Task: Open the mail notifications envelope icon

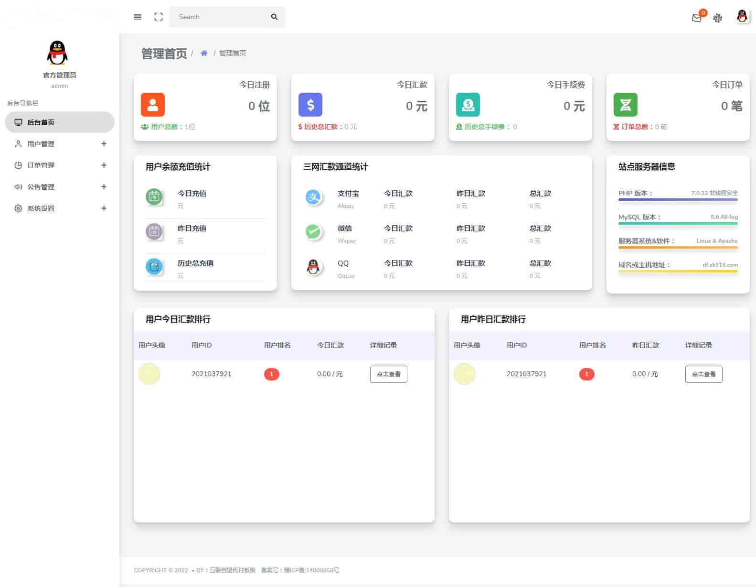Action: (x=697, y=18)
